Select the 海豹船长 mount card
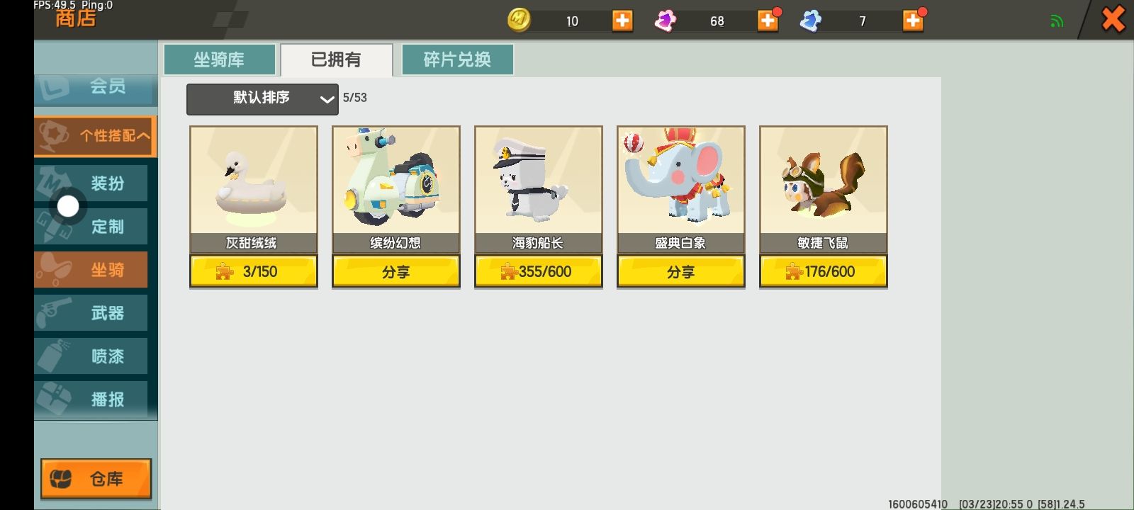The image size is (1134, 510). tap(538, 190)
